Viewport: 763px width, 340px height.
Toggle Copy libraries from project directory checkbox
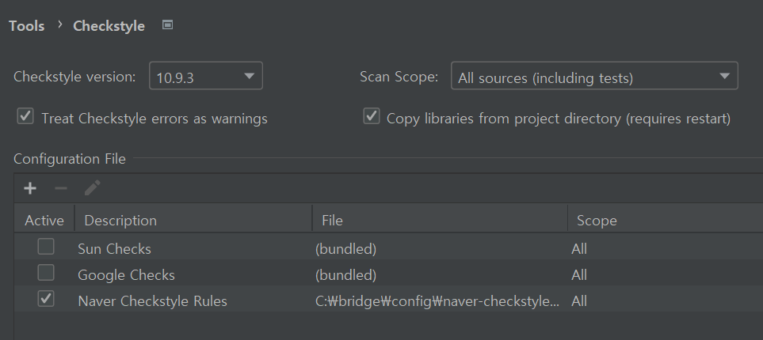[x=372, y=116]
